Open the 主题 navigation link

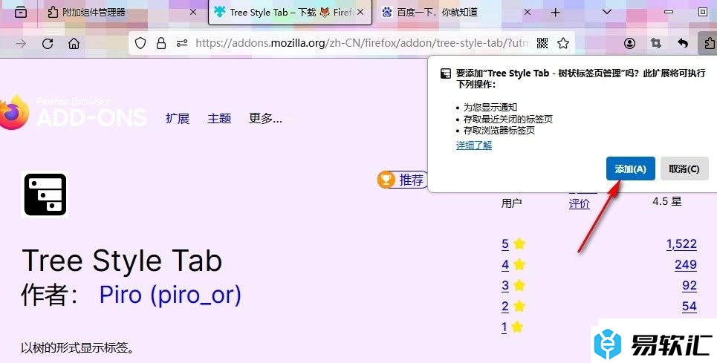219,118
